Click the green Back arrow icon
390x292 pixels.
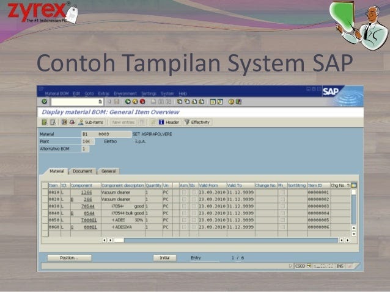tap(128, 101)
